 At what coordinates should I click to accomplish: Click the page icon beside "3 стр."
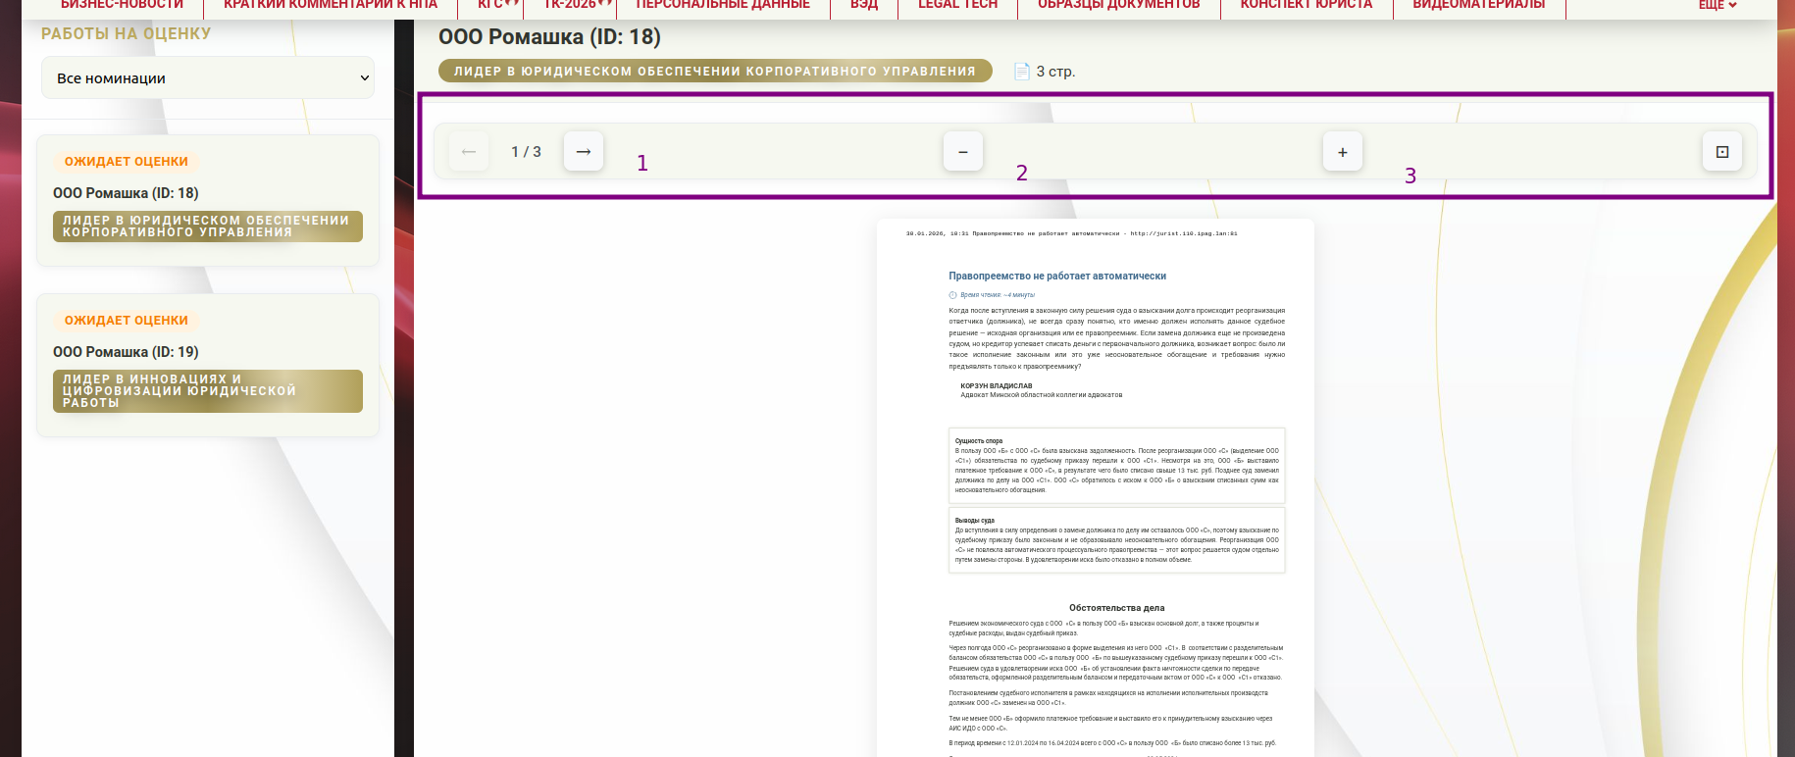tap(1021, 72)
